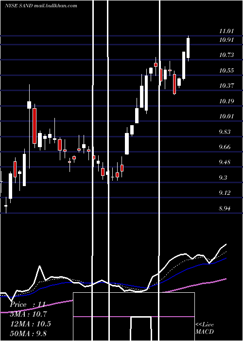This screenshot has height=341, width=243.
Task: Click the <<Live MACD label
Action: (x=205, y=328)
